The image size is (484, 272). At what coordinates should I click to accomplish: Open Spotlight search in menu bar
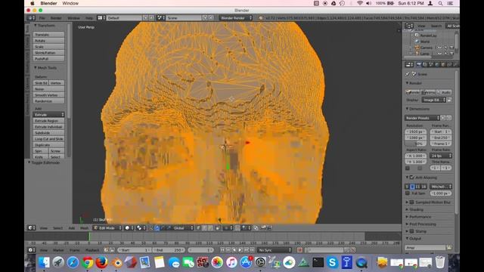click(440, 3)
